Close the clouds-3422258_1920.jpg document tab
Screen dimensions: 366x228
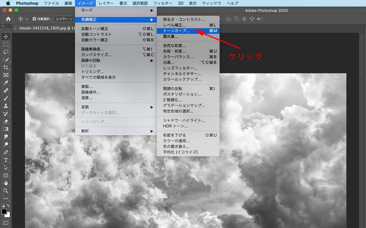point(15,28)
